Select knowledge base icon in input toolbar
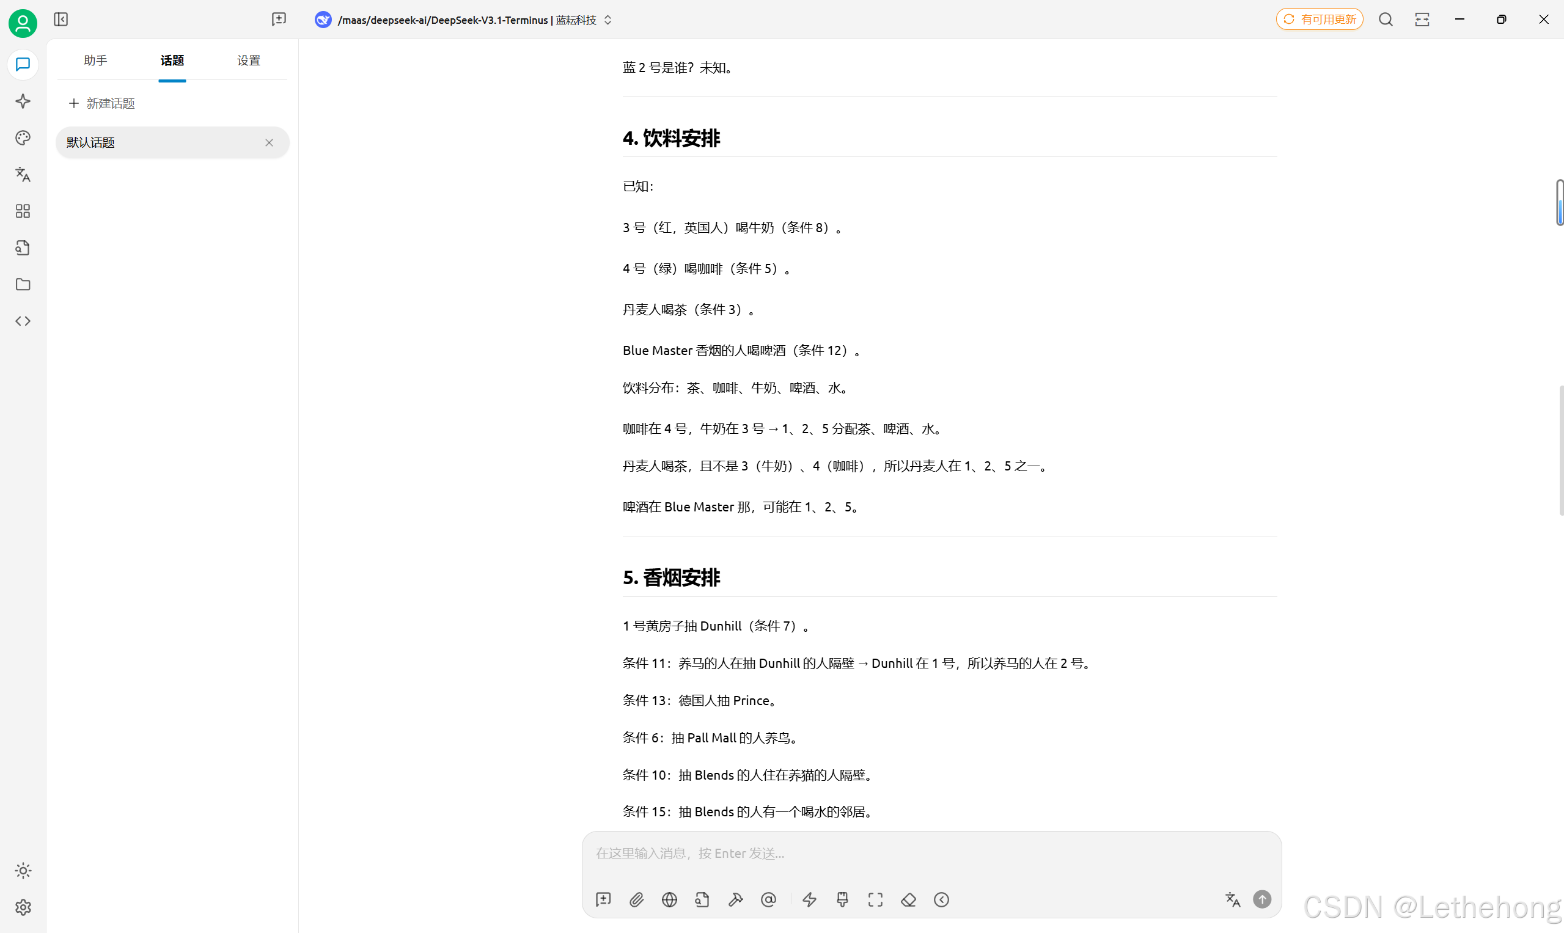1564x933 pixels. [702, 899]
